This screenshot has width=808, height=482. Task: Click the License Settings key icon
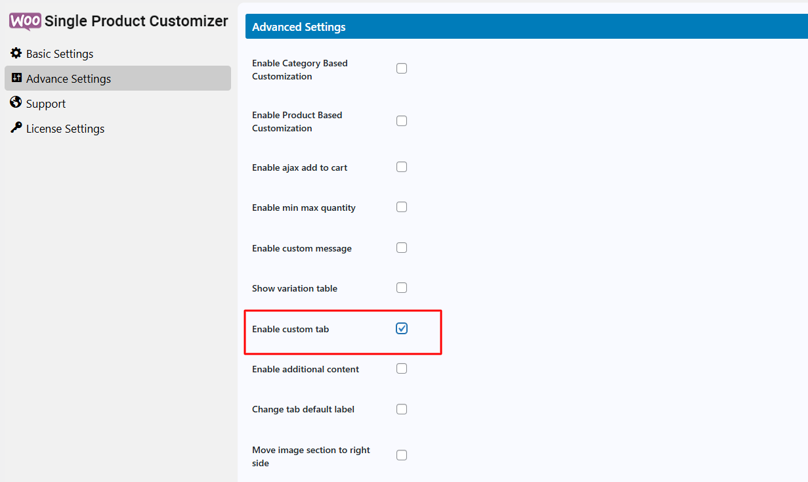pyautogui.click(x=16, y=128)
